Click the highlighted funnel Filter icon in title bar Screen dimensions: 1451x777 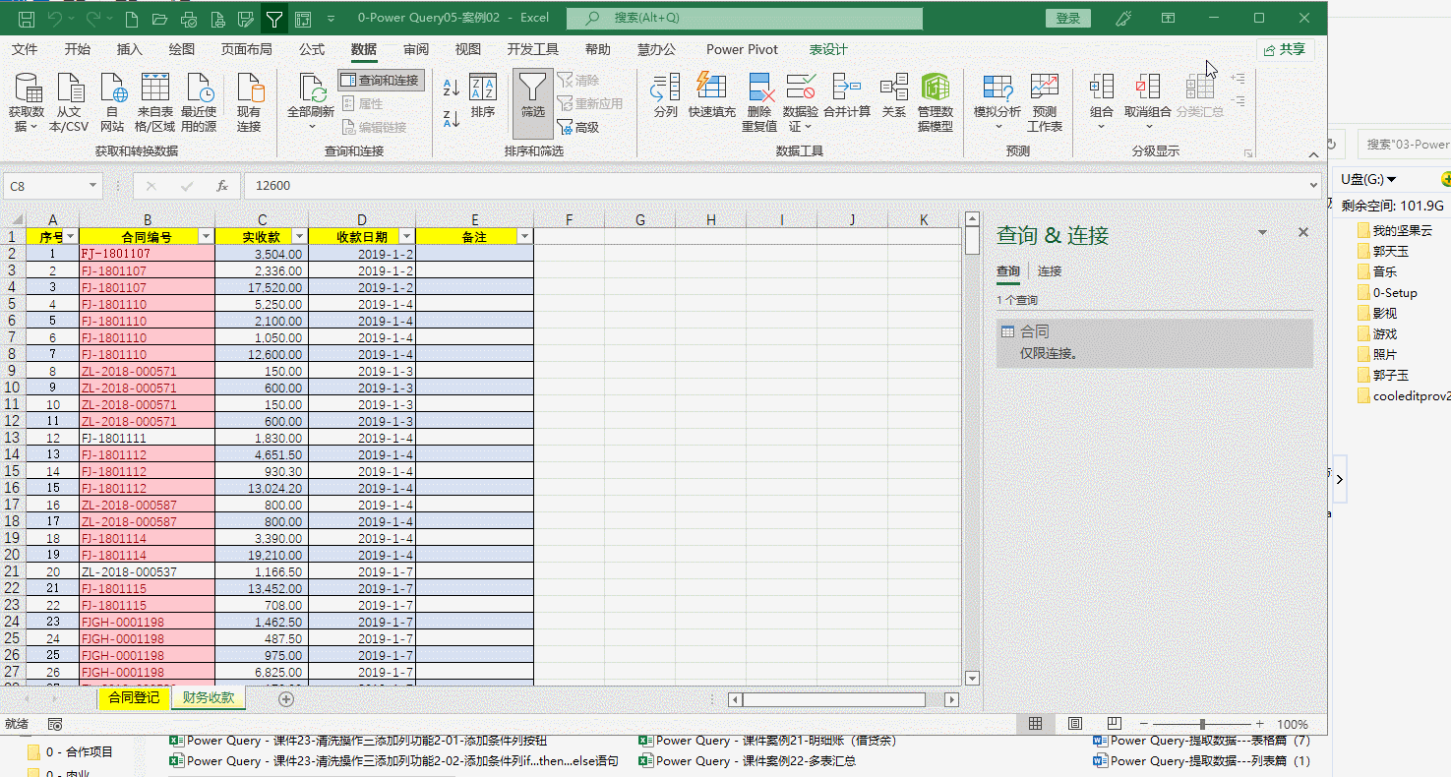274,19
